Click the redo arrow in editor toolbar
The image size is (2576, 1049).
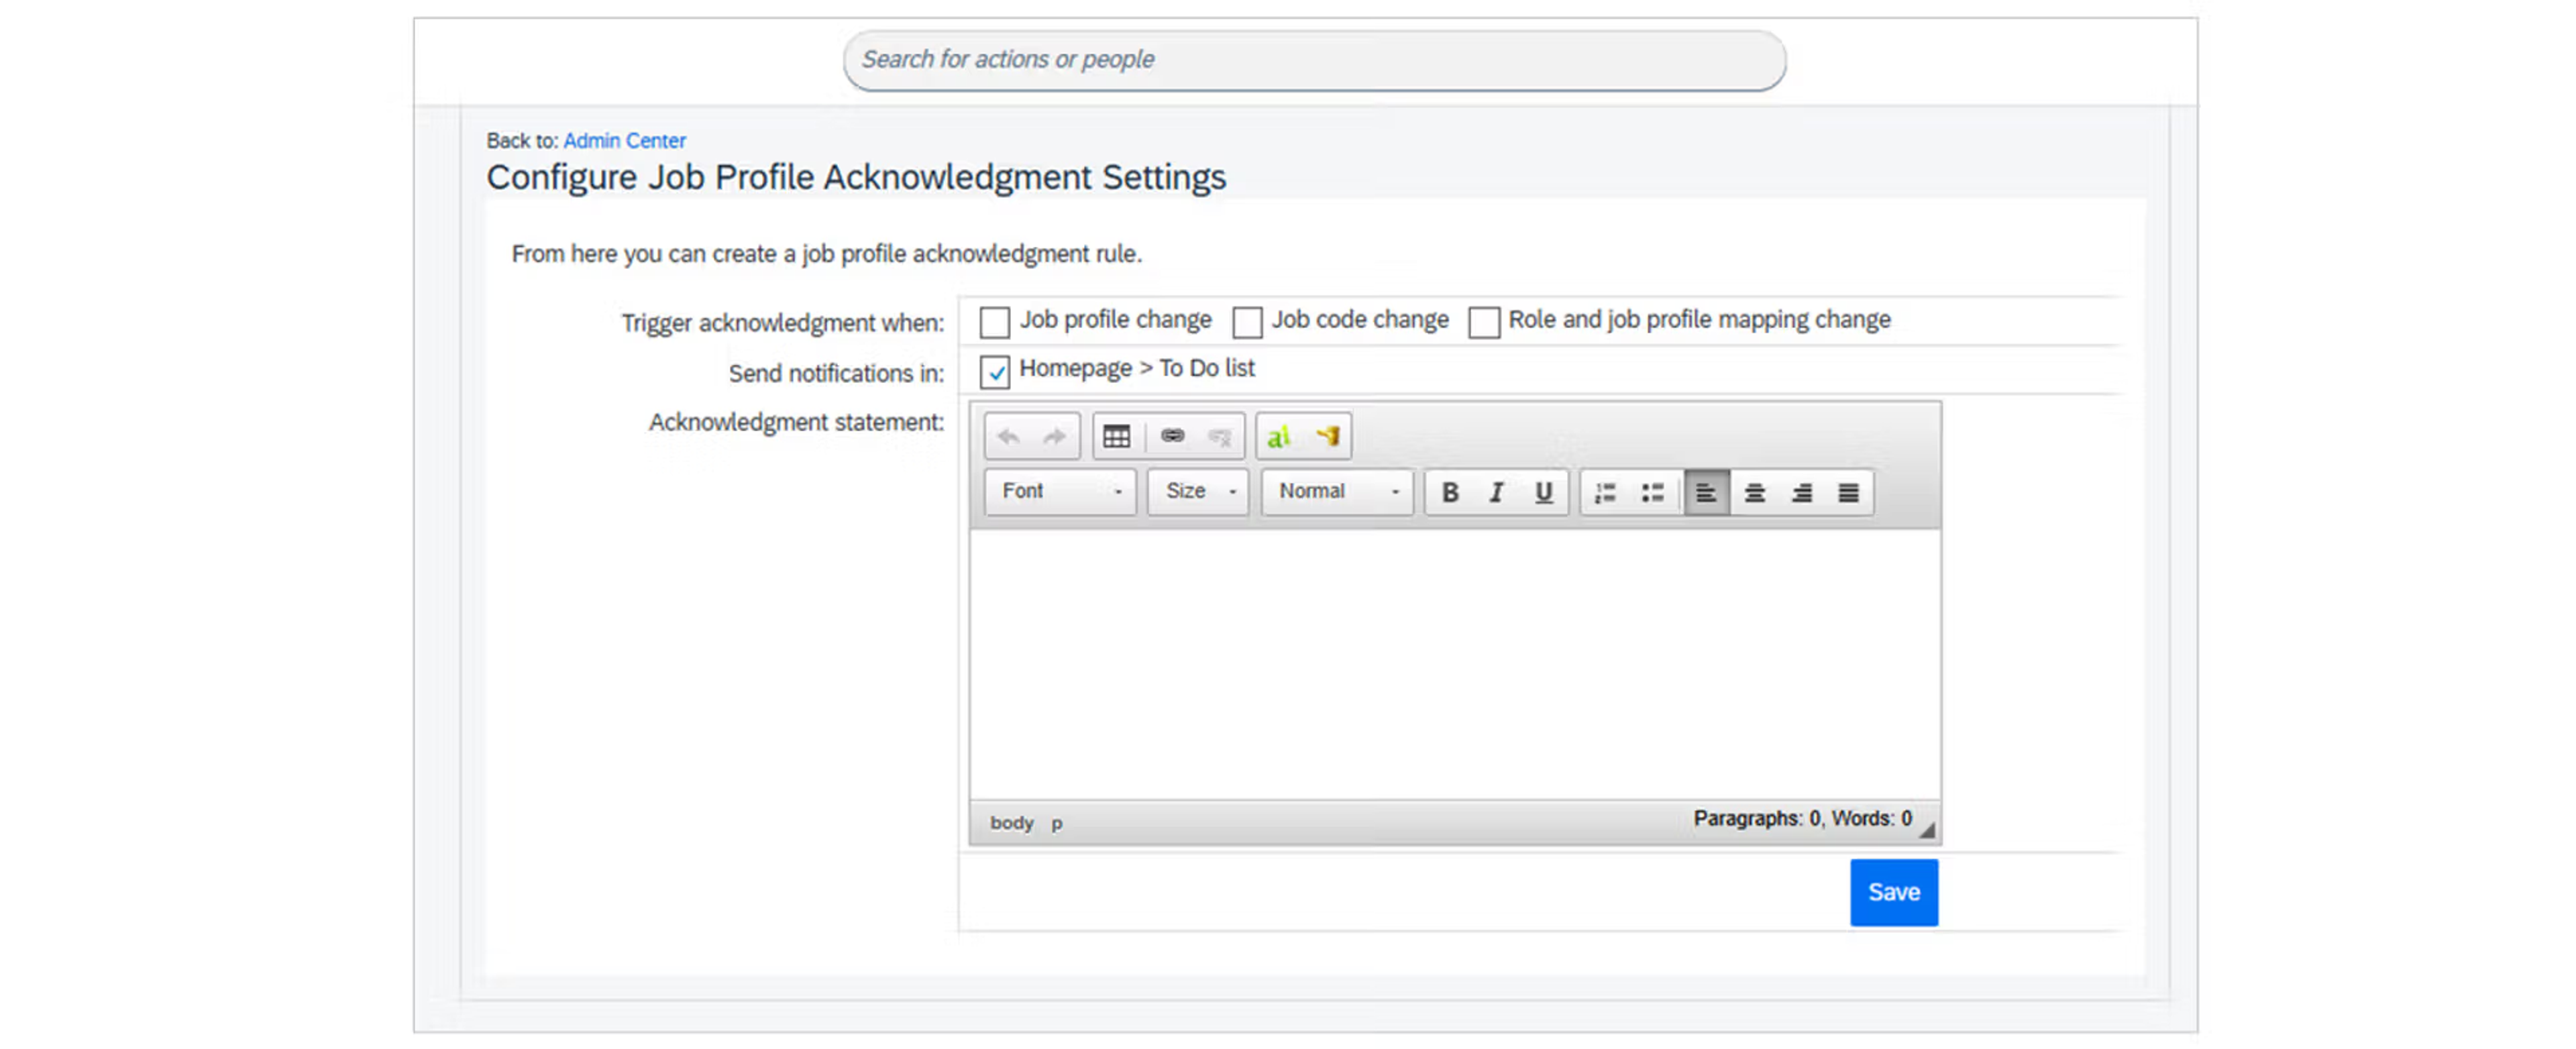tap(1054, 437)
